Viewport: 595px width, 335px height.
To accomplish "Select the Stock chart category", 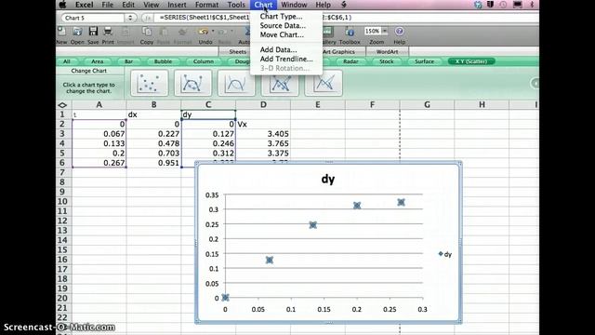I will 387,61.
